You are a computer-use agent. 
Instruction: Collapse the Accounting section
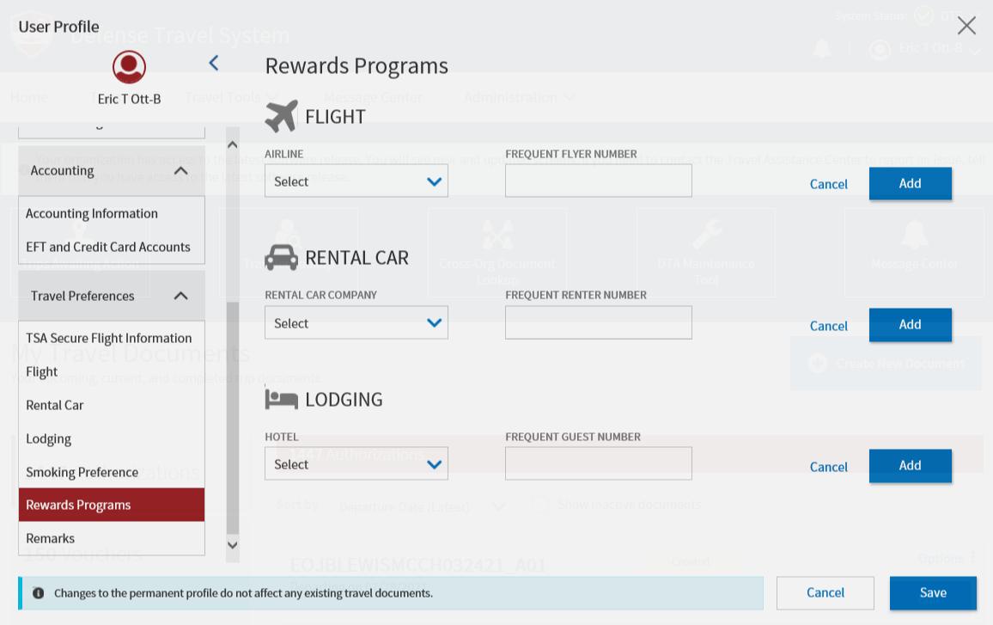tap(180, 171)
